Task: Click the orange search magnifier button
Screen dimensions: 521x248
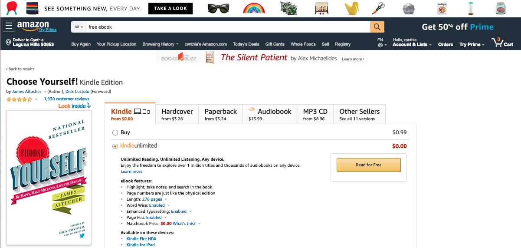Action: [x=377, y=27]
